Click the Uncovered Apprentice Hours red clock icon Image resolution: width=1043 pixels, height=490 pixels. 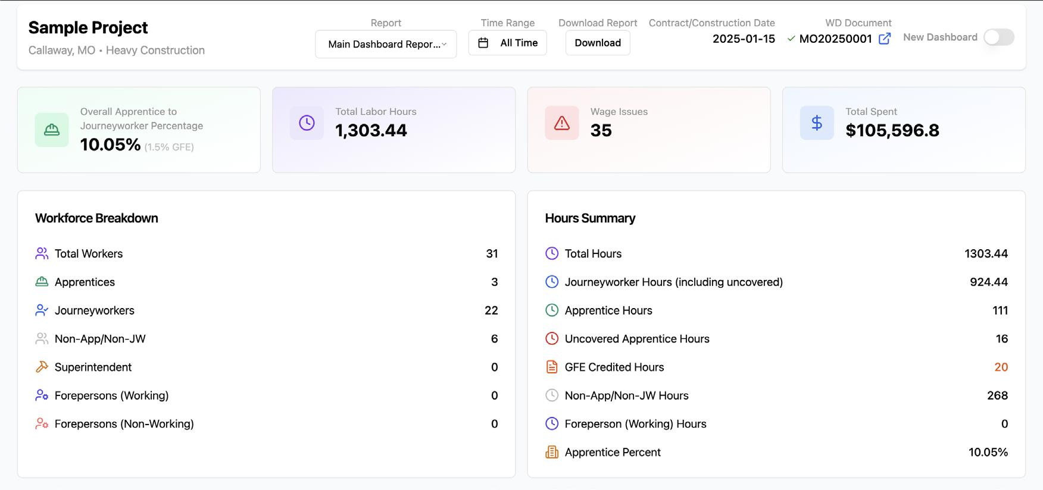coord(552,338)
